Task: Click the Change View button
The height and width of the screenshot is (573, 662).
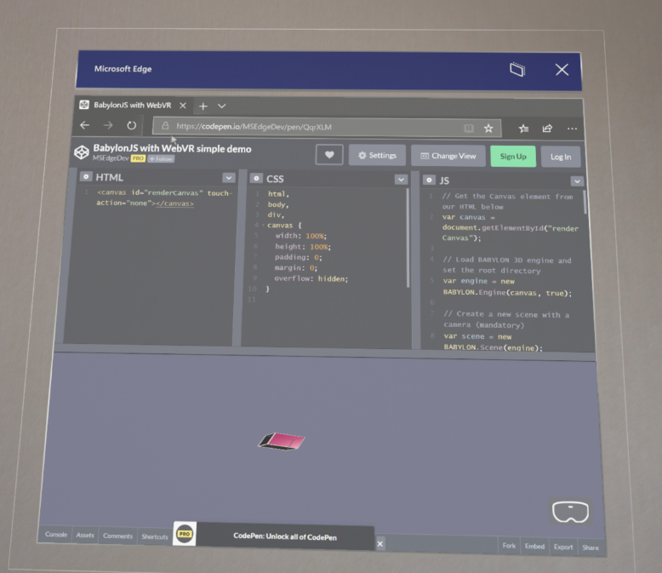Action: [448, 156]
